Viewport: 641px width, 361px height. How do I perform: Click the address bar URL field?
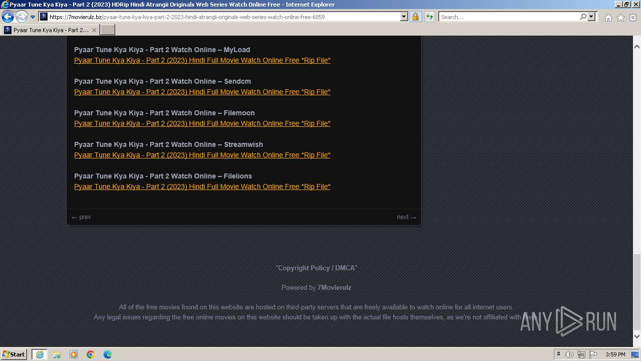pyautogui.click(x=224, y=17)
